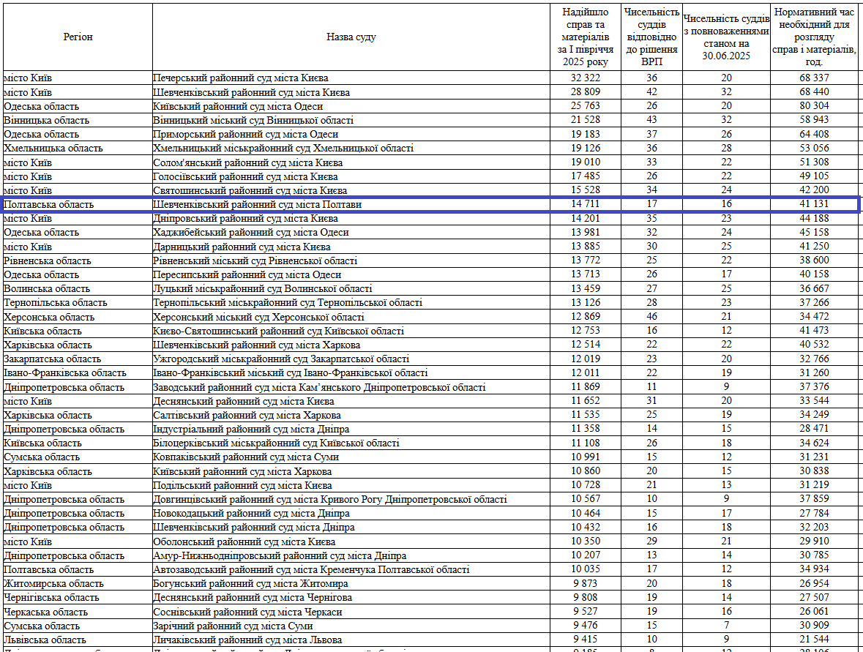Click the 'Назва суду' column header

pos(351,37)
